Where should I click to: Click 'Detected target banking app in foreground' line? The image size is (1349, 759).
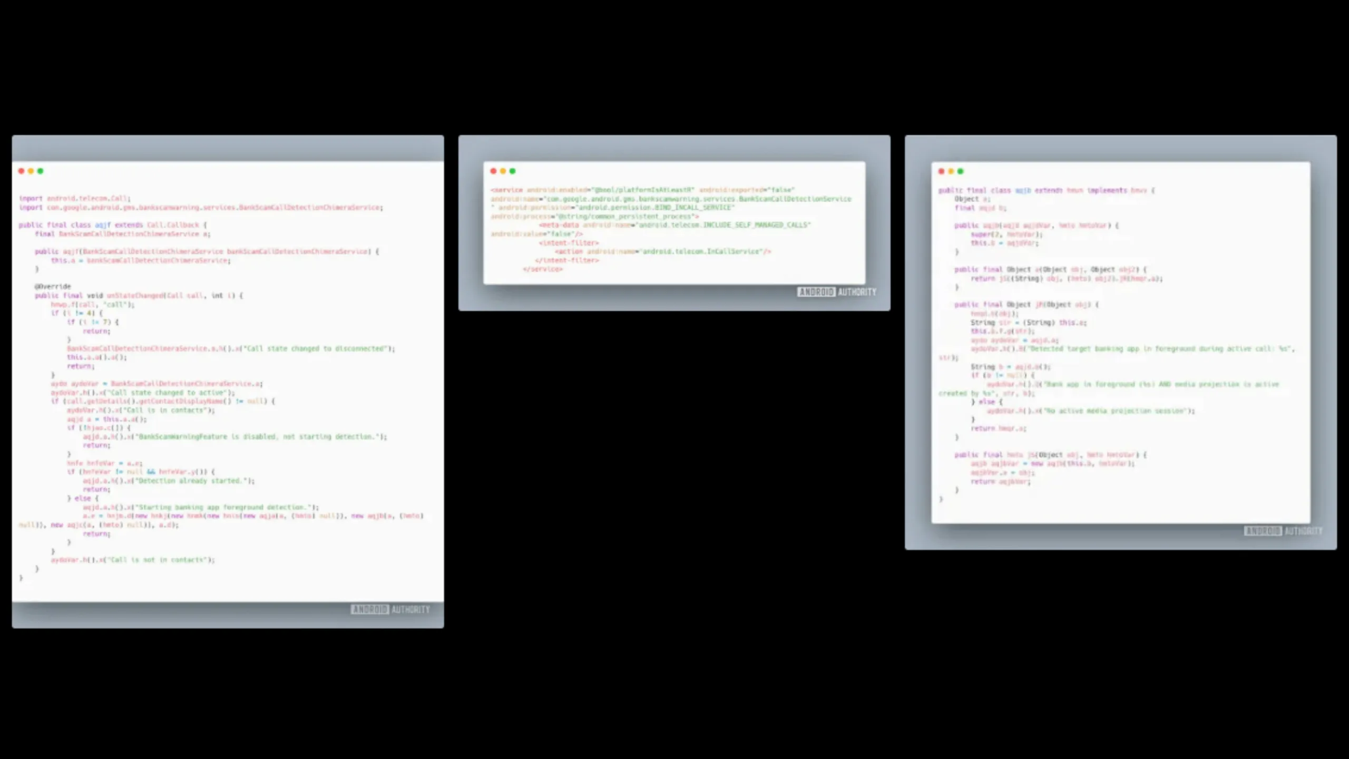pos(1133,349)
